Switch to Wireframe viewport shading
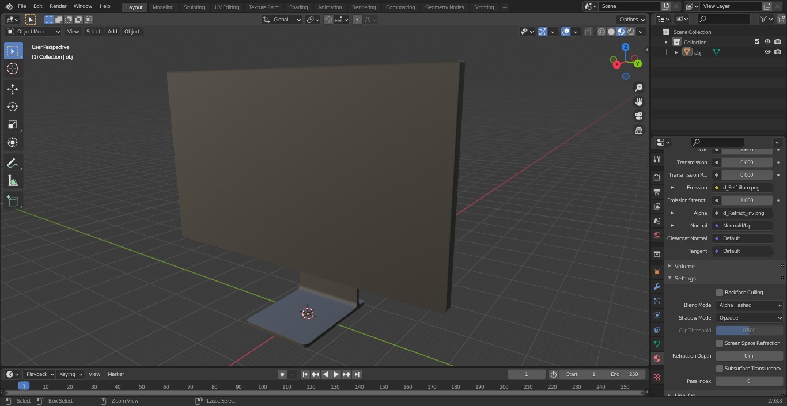 click(601, 32)
